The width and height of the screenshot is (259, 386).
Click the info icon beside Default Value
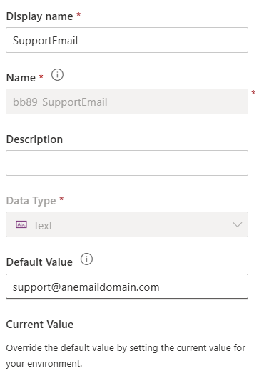(86, 259)
